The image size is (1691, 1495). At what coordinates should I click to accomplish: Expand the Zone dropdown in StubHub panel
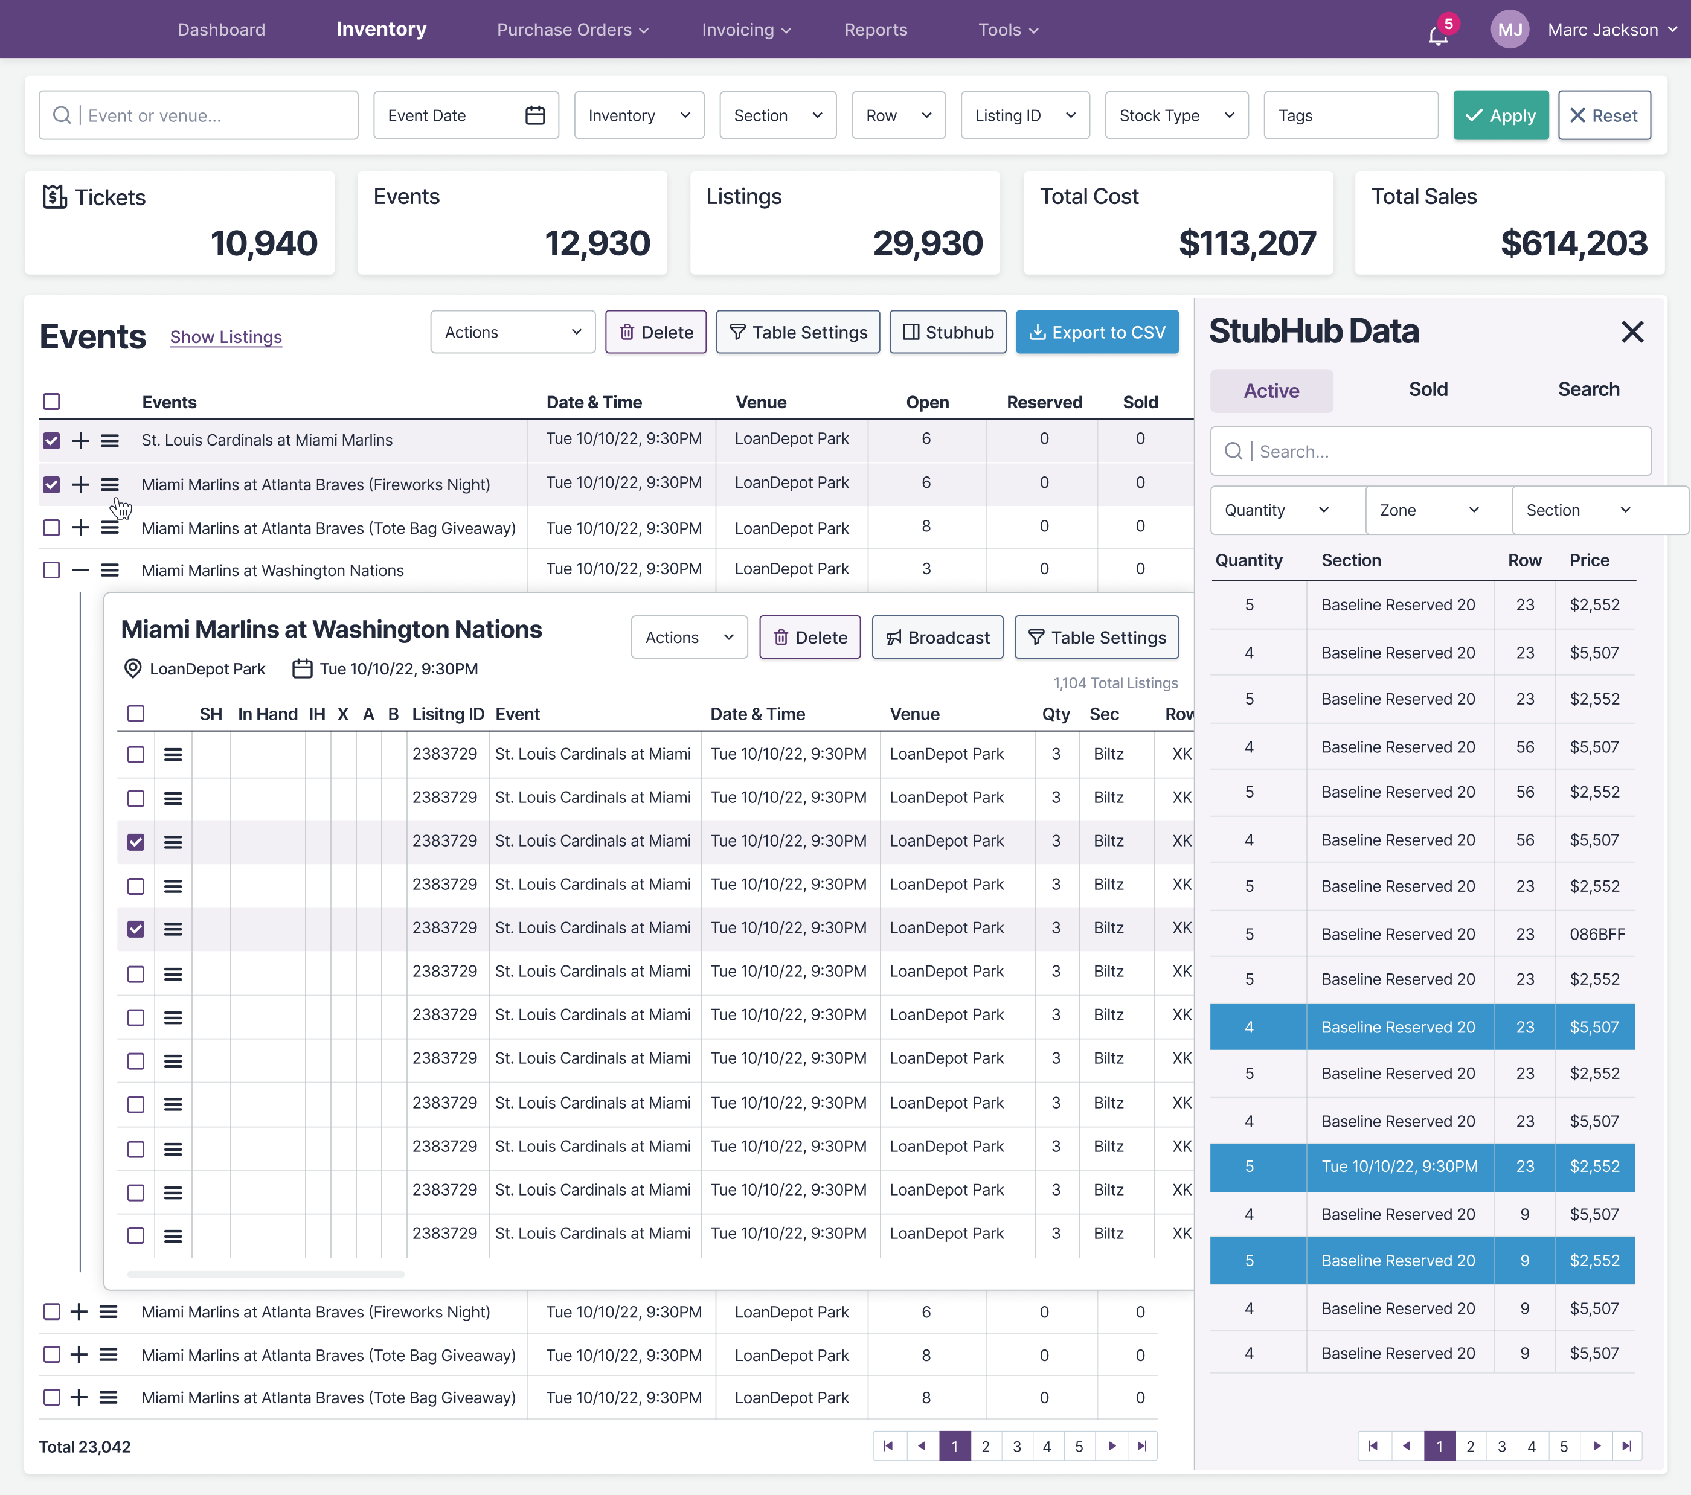(x=1438, y=510)
